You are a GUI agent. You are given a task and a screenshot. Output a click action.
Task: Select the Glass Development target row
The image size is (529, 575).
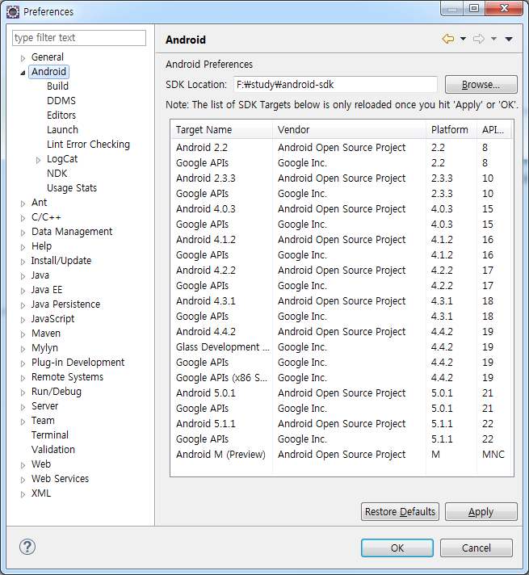[341, 347]
